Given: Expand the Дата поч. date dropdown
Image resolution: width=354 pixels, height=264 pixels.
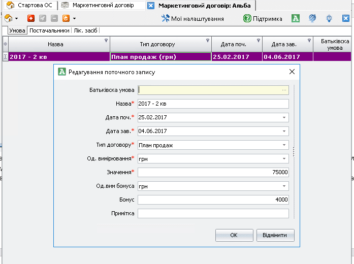Looking at the screenshot, I should point(284,118).
